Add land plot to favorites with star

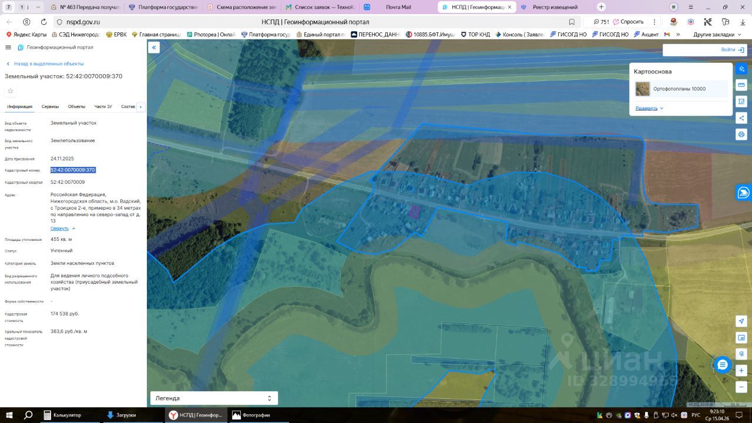pos(11,91)
